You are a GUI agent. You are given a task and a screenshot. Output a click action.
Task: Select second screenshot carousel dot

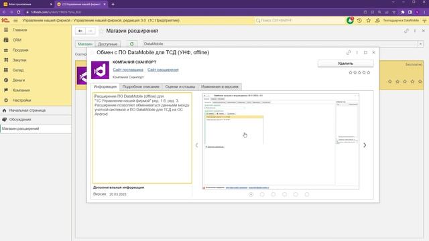tap(262, 194)
